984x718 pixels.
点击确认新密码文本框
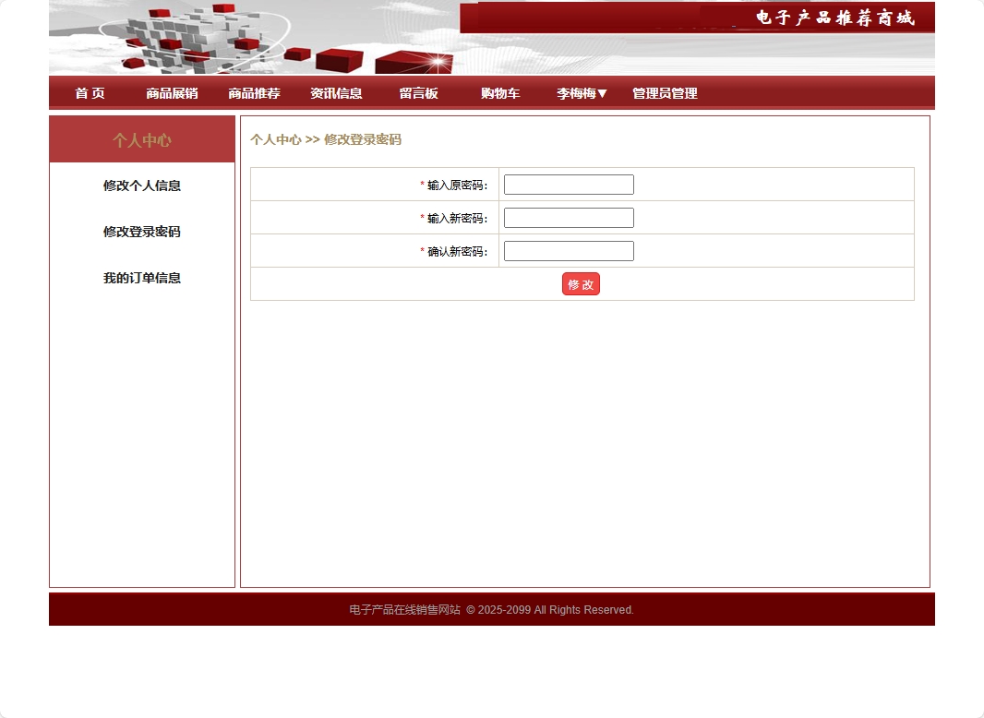568,250
